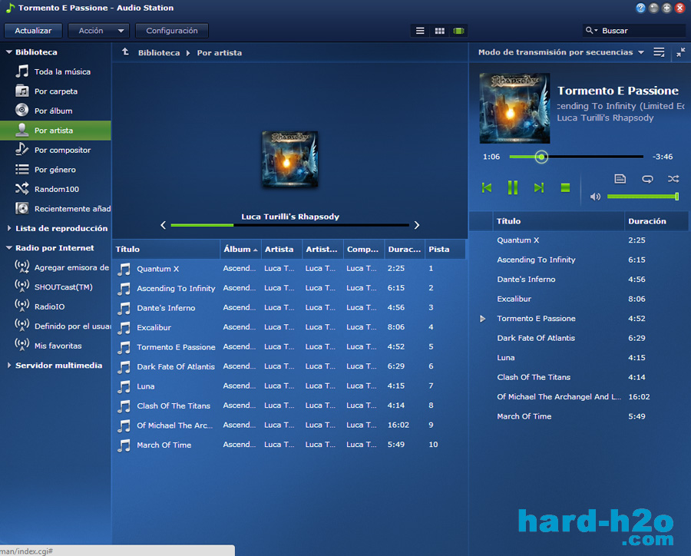The height and width of the screenshot is (556, 691).
Task: Select Luna in the play queue
Action: (x=578, y=358)
